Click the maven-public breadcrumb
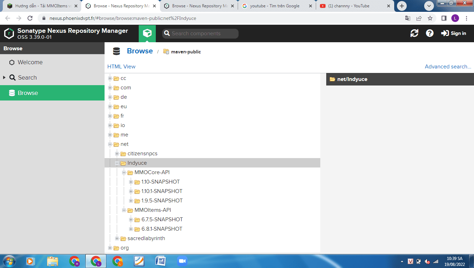Viewport: 474px width, 268px height. tap(182, 52)
